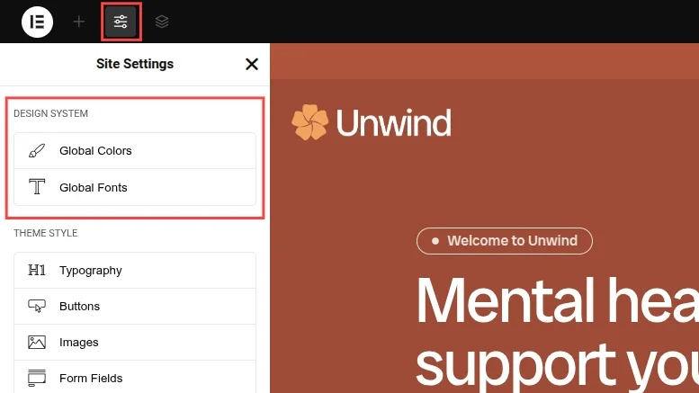Toggle the Site Settings sliders icon

[121, 22]
